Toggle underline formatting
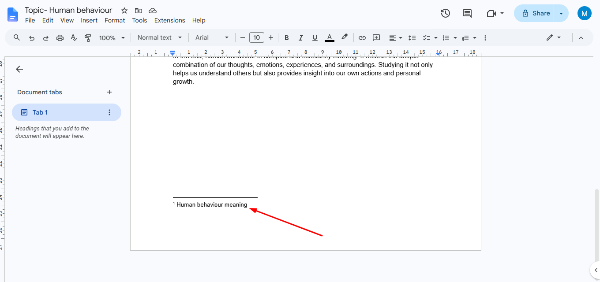The width and height of the screenshot is (600, 282). click(315, 38)
